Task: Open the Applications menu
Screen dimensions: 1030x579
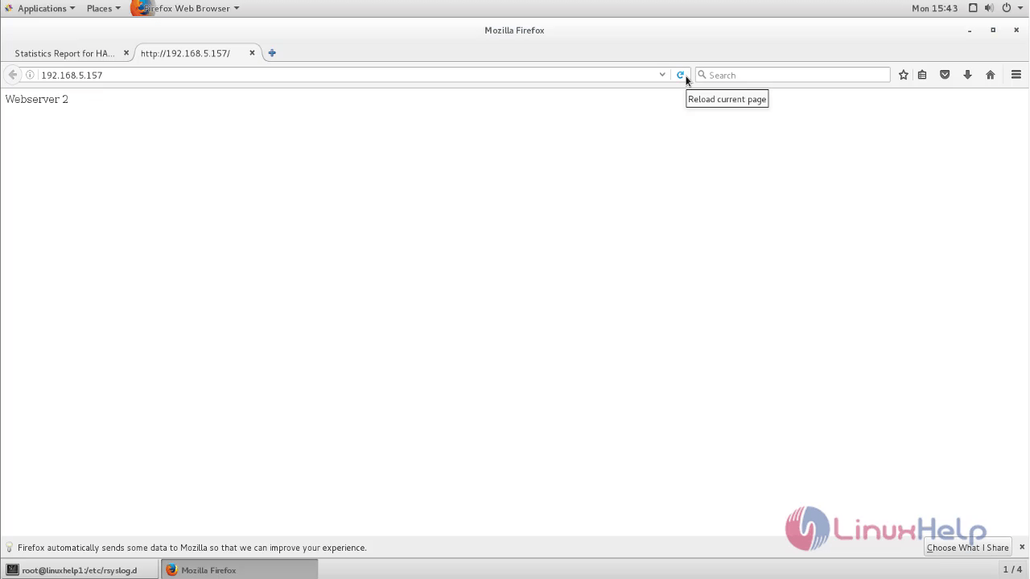Action: (40, 8)
